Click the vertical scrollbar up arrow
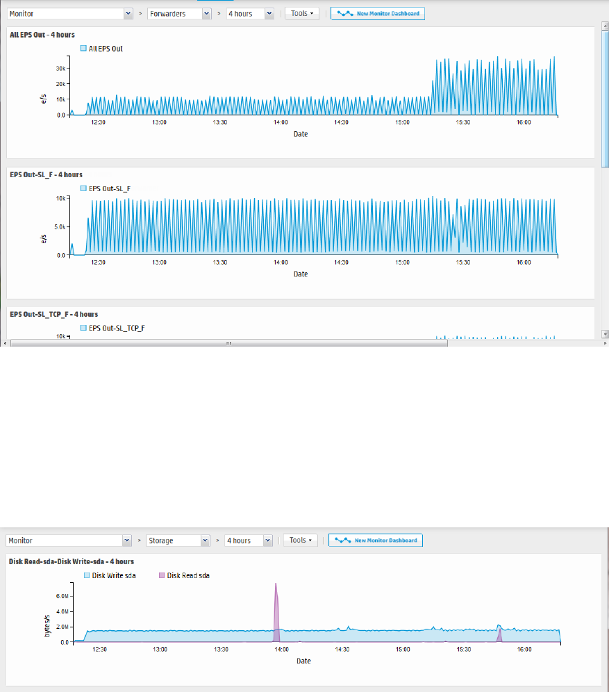The height and width of the screenshot is (692, 609). pyautogui.click(x=605, y=25)
